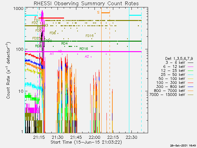The image size is (197, 148).
Task: Select the 6 - 12 keV legend entry
Action: (178, 67)
